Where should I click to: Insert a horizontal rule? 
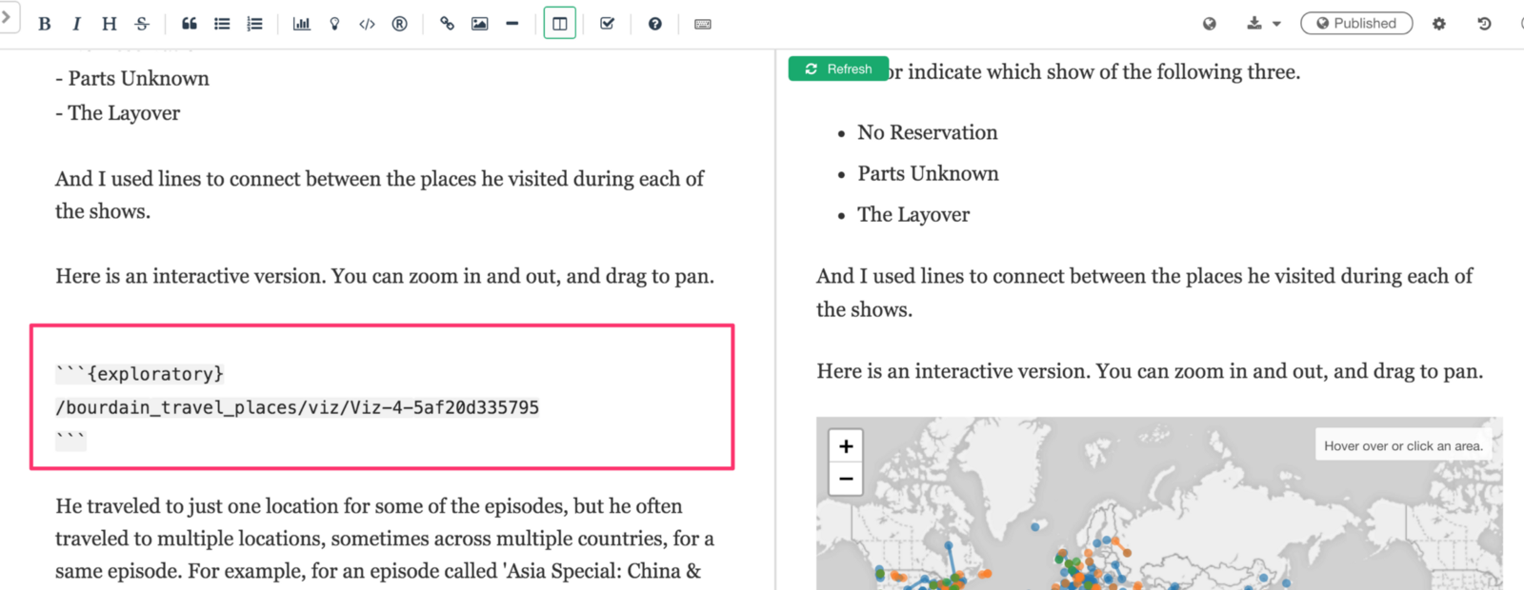[512, 24]
